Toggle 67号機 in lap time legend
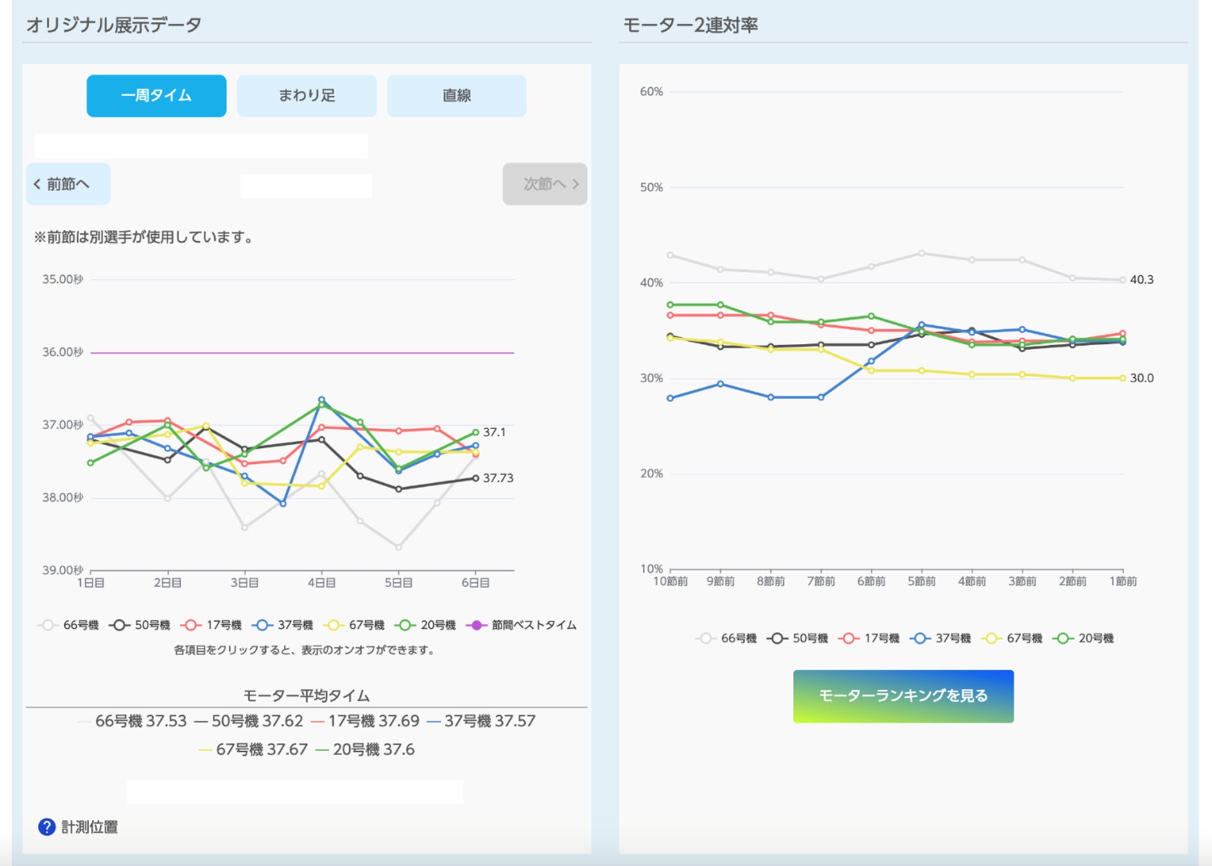The image size is (1212, 866). (354, 625)
